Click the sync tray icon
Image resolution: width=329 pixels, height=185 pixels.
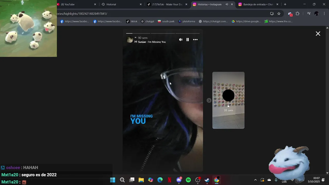point(262,180)
